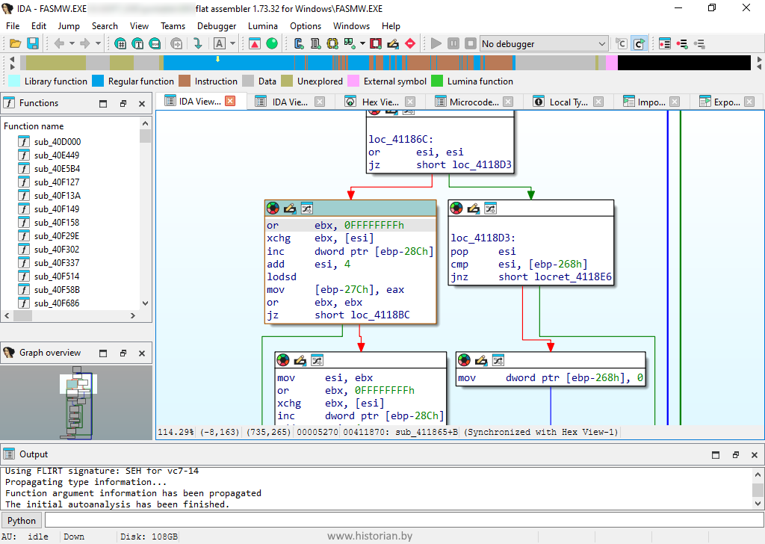Screen dimensions: 765x544
Task: Save the database with the floppy icon
Action: click(x=33, y=43)
